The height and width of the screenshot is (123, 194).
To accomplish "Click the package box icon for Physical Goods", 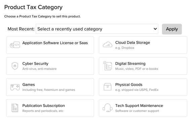I will click(x=108, y=87).
